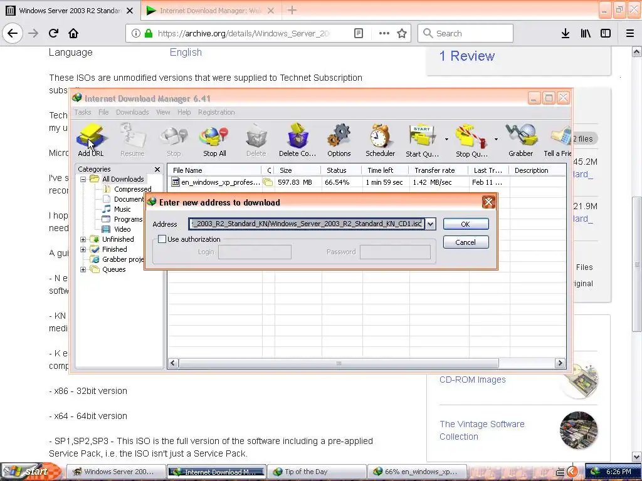Image resolution: width=642 pixels, height=481 pixels.
Task: Open a new Firefox tab
Action: point(292,10)
